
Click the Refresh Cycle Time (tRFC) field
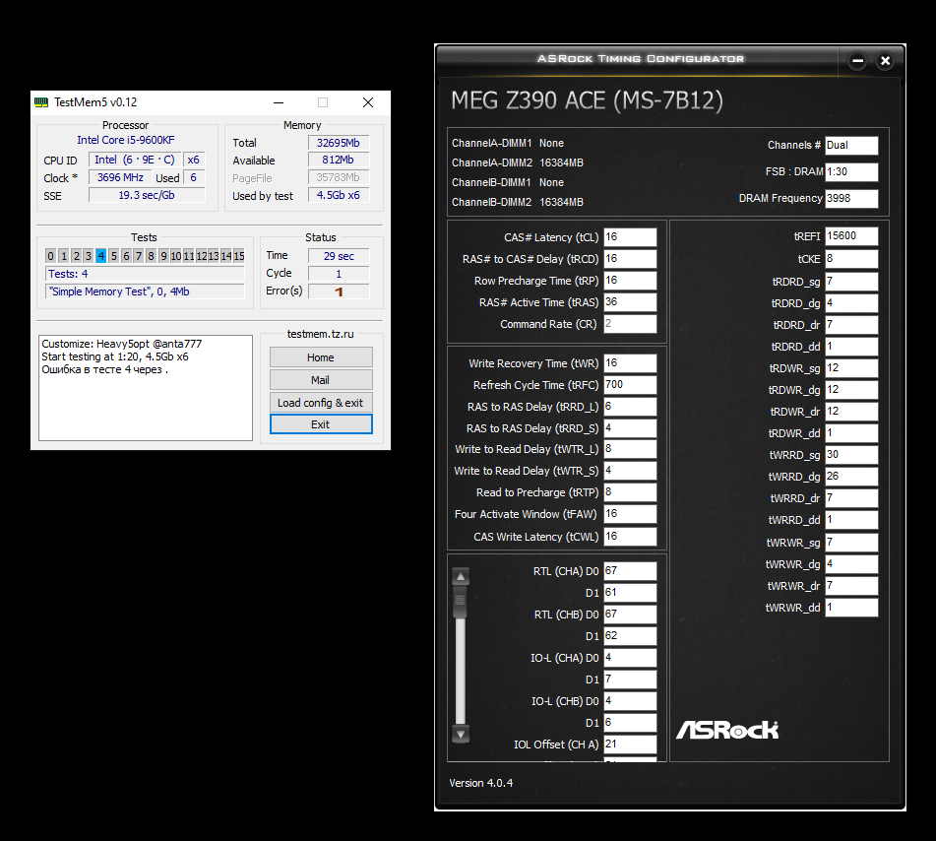(630, 385)
